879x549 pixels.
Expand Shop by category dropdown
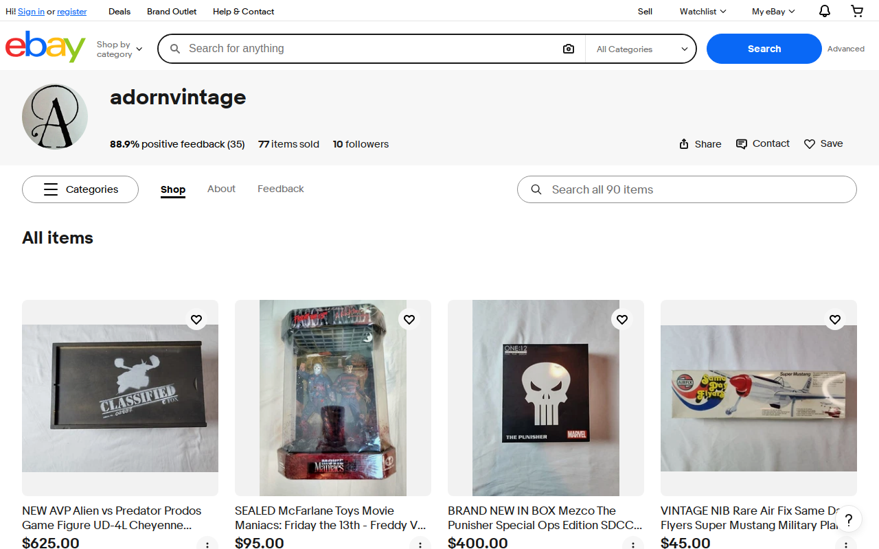pyautogui.click(x=119, y=49)
